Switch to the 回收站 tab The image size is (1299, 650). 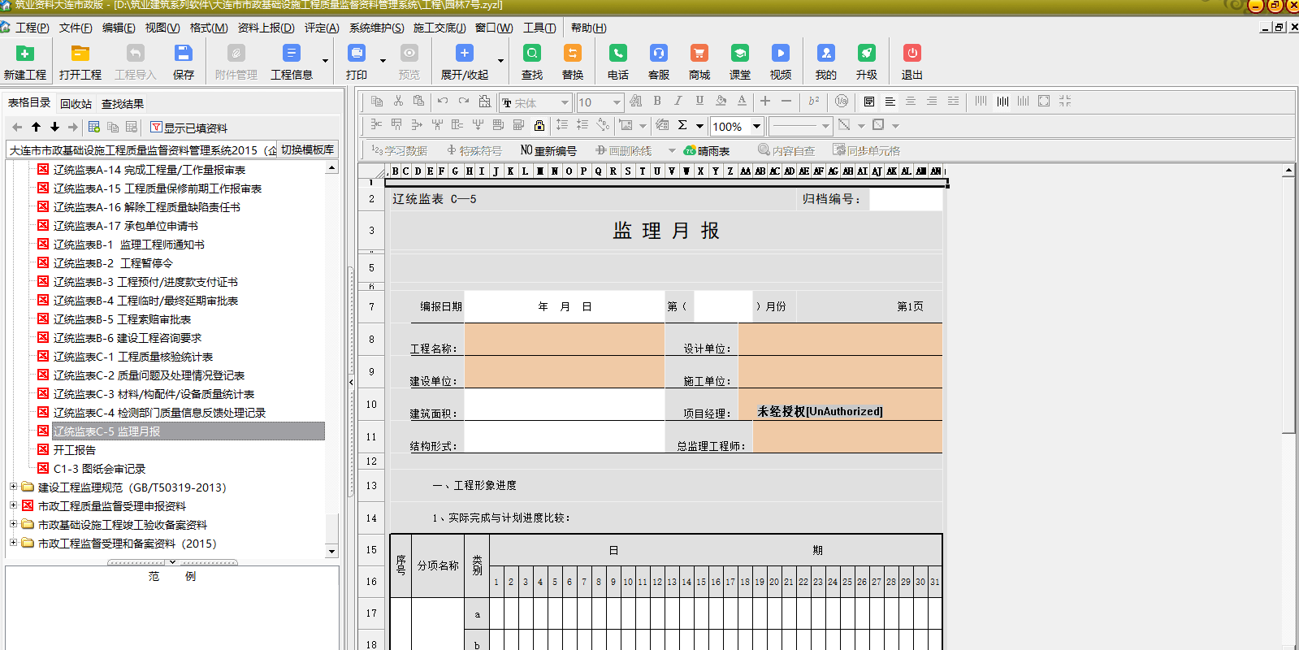pos(76,104)
